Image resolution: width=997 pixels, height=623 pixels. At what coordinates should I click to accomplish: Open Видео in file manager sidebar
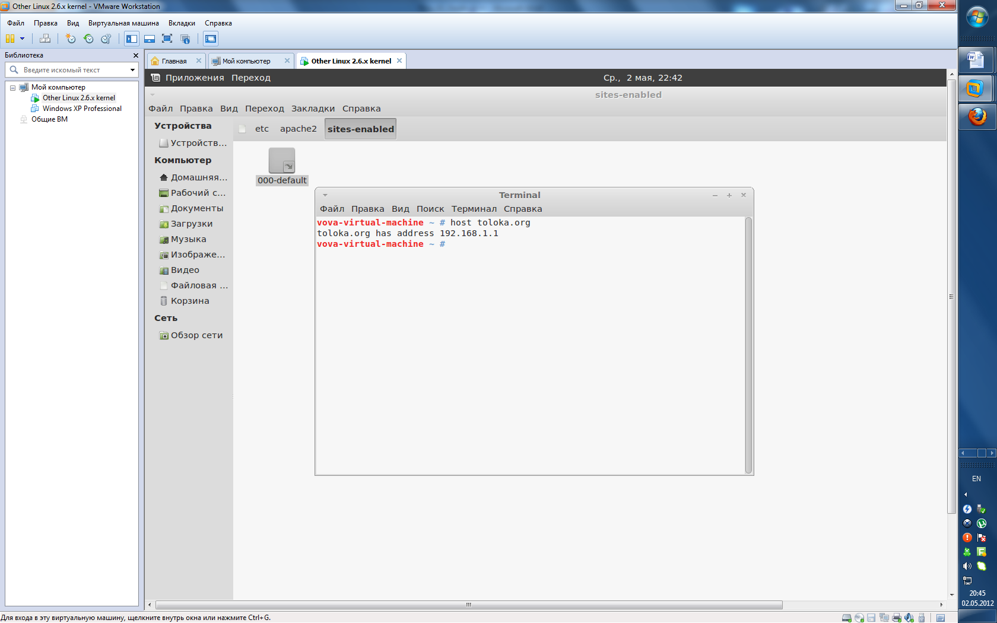click(179, 270)
